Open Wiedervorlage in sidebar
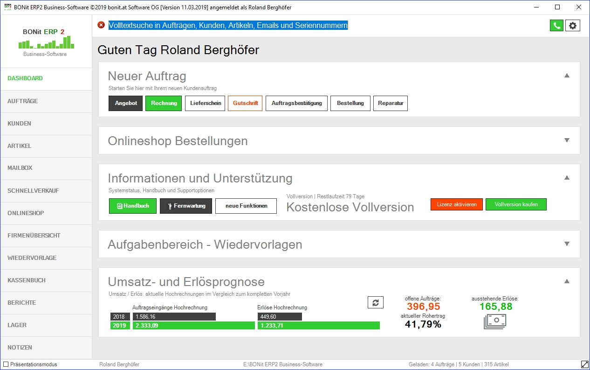The image size is (590, 370). click(x=46, y=258)
